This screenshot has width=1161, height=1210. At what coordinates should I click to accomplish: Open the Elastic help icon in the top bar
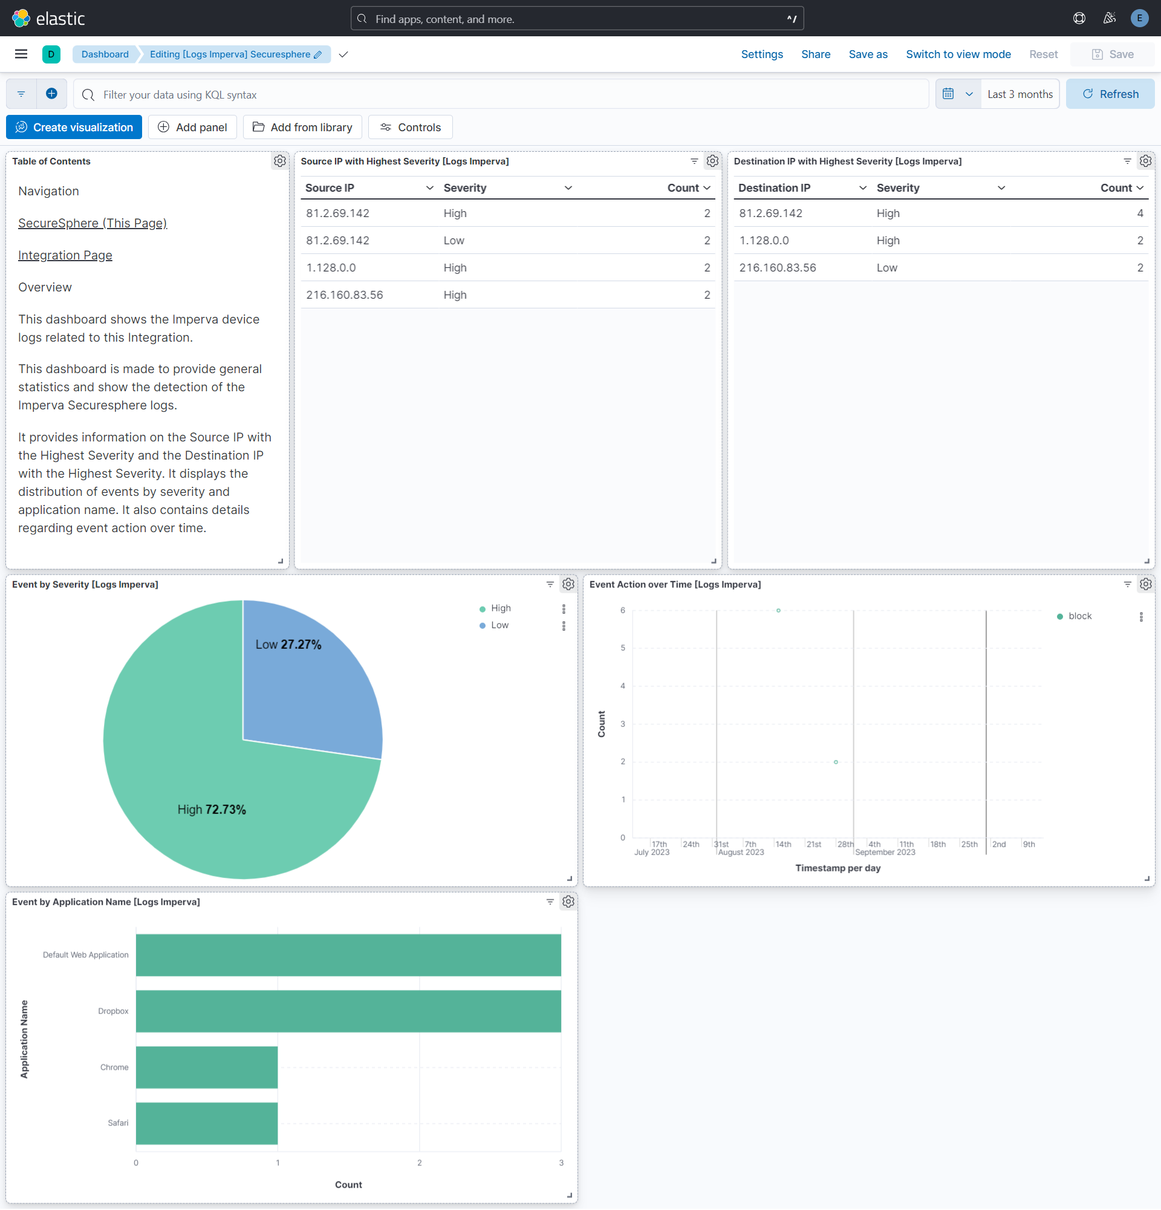pyautogui.click(x=1078, y=18)
